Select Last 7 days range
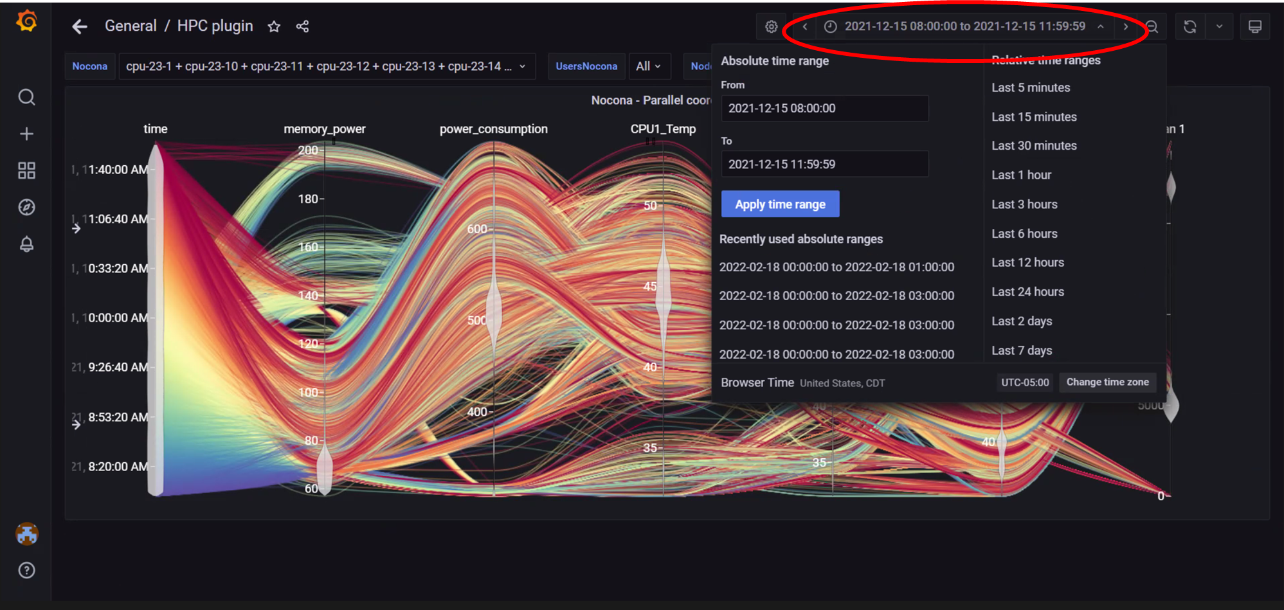Viewport: 1284px width, 610px height. [1021, 350]
